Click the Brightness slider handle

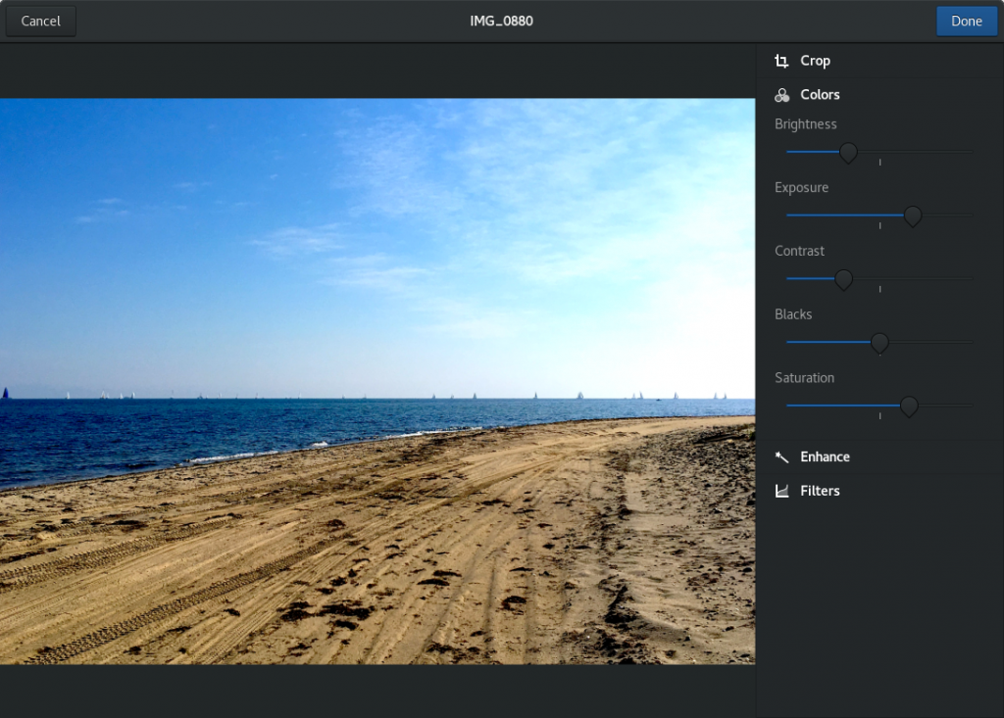click(849, 152)
